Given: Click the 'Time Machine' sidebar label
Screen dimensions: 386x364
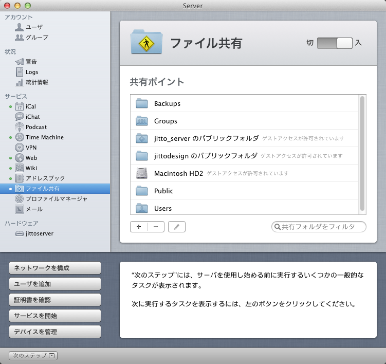Looking at the screenshot, I should tap(45, 137).
